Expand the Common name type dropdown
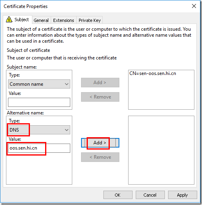This screenshot has width=202, height=205. pos(39,84)
